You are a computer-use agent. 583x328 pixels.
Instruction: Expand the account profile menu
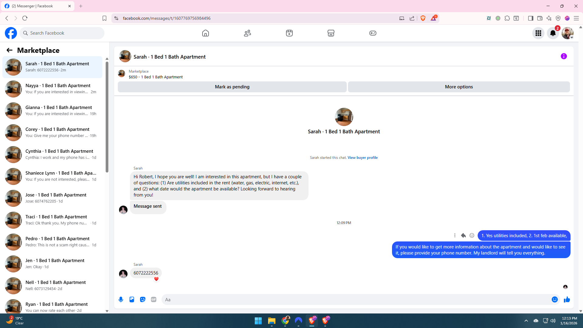click(x=567, y=33)
